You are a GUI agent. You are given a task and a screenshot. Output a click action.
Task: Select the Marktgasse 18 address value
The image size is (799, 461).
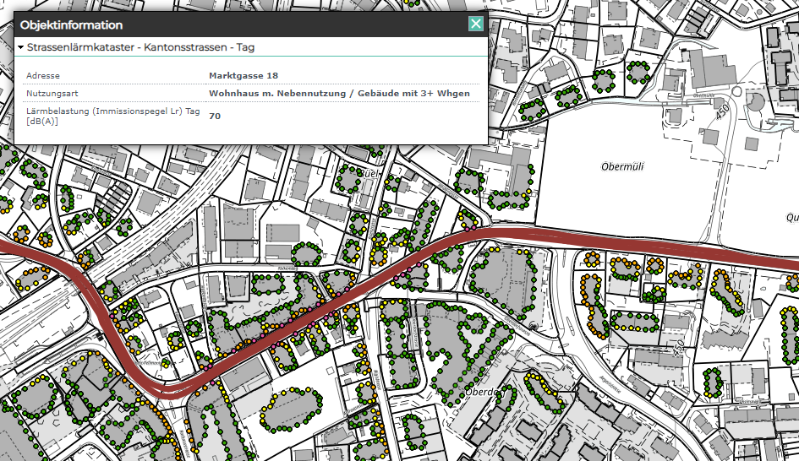(244, 76)
